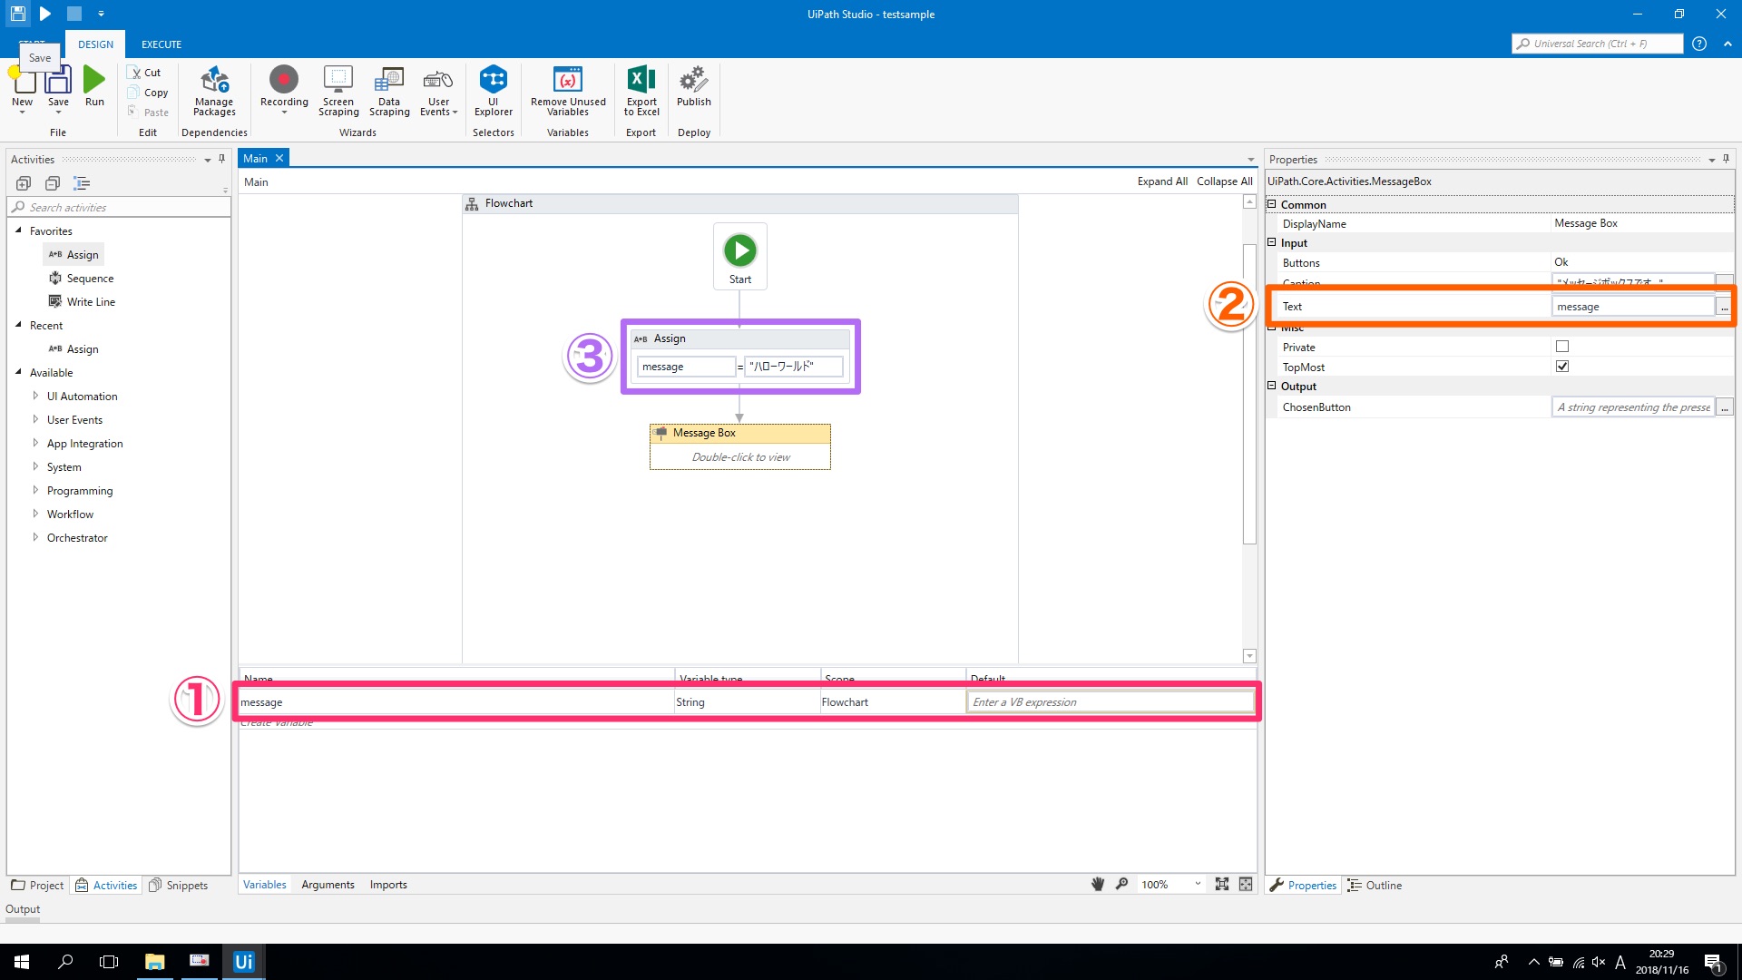Collapse the Input property section
The width and height of the screenshot is (1742, 980).
tap(1272, 243)
